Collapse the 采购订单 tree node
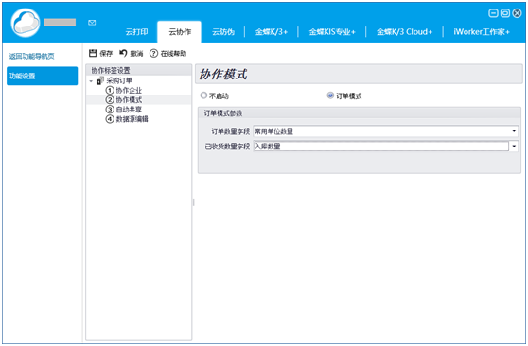 91,81
